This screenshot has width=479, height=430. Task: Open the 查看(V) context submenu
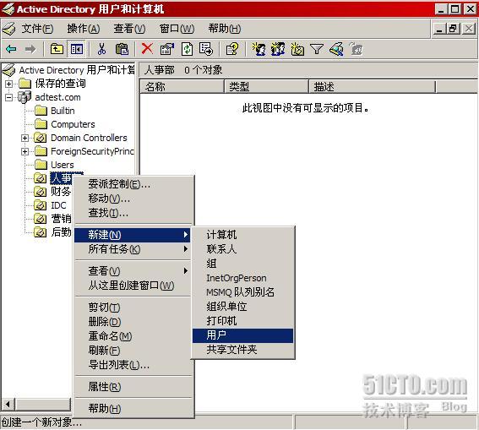click(x=133, y=271)
